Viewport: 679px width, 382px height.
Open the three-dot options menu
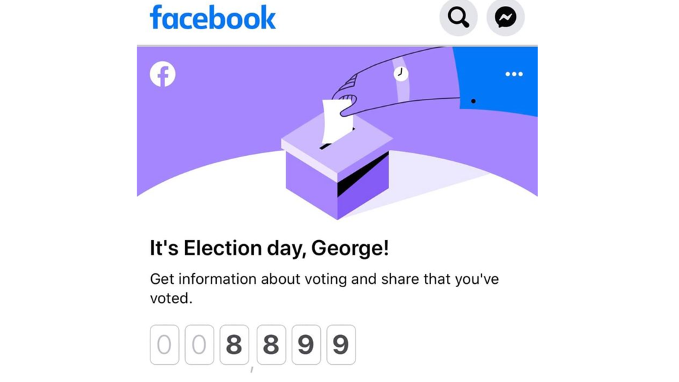(x=514, y=74)
